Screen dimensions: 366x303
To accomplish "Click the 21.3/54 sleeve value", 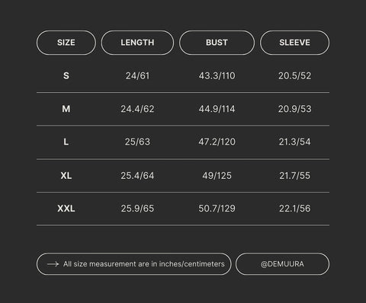I will point(294,142).
